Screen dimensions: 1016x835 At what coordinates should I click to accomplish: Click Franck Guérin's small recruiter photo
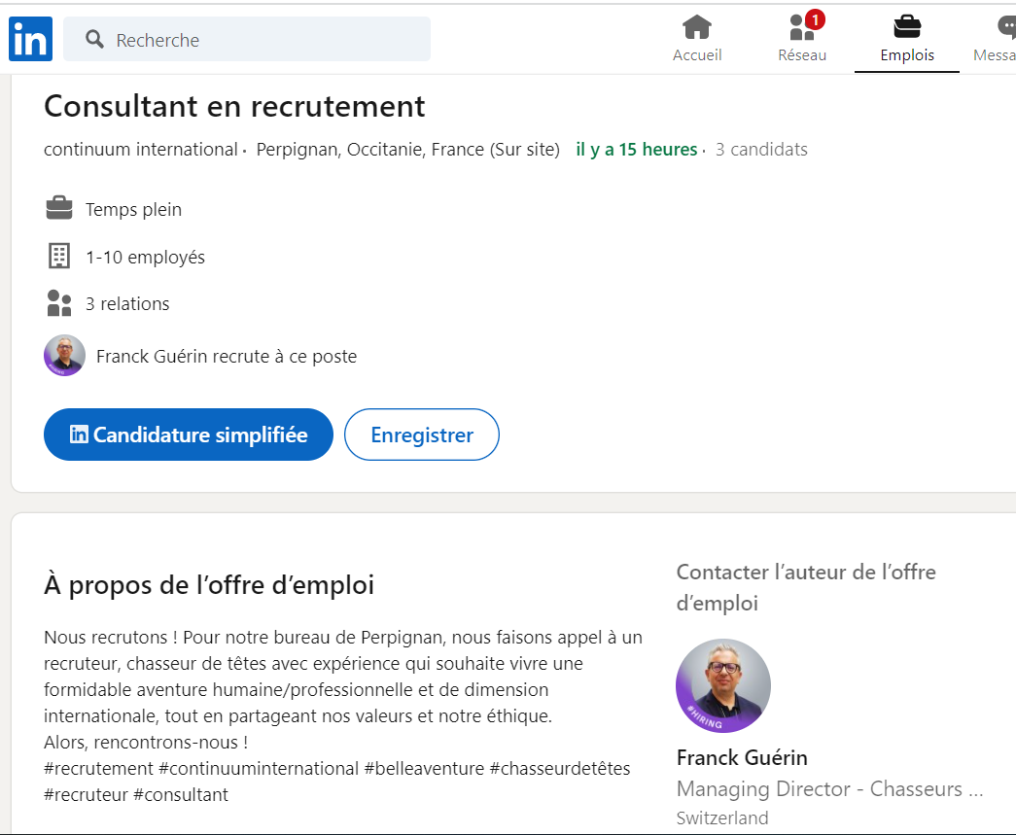click(x=64, y=356)
